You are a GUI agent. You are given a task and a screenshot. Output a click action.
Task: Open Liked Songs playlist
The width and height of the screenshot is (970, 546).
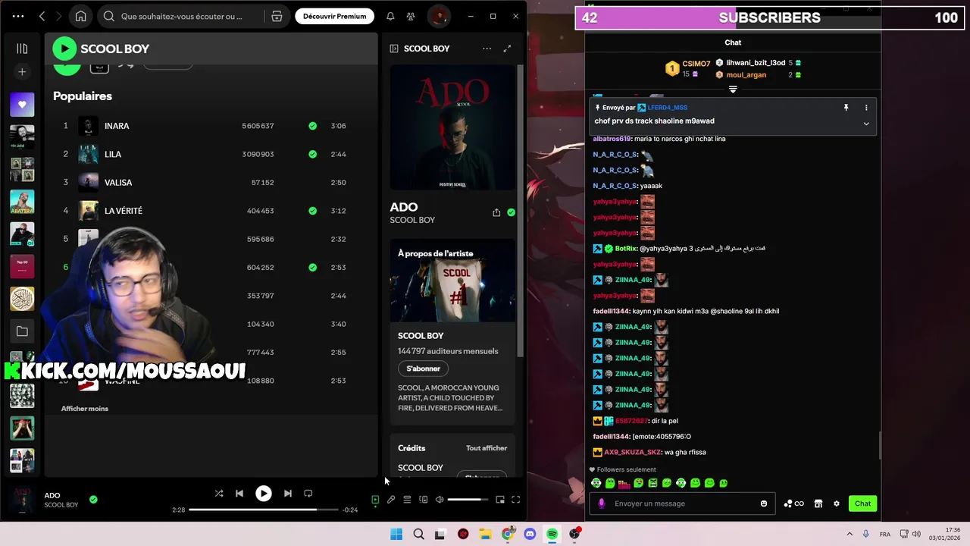[x=22, y=105]
